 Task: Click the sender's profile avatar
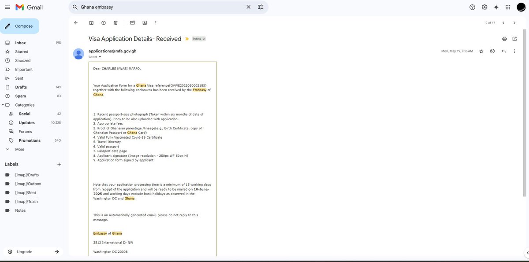tap(78, 54)
